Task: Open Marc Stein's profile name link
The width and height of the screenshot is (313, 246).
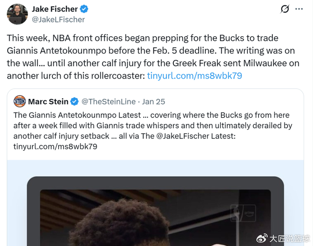Action: (48, 102)
